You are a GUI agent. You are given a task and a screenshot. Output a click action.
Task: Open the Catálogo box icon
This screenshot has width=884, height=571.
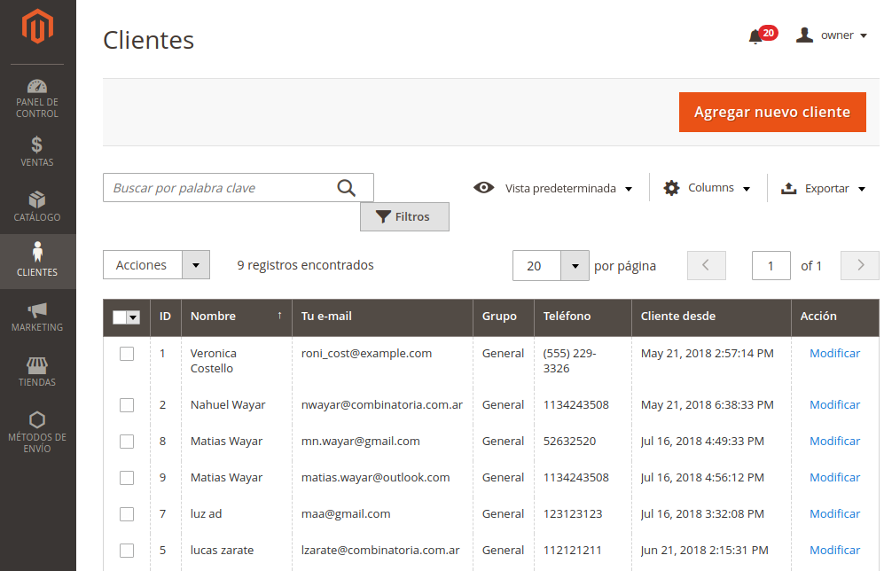[x=37, y=199]
